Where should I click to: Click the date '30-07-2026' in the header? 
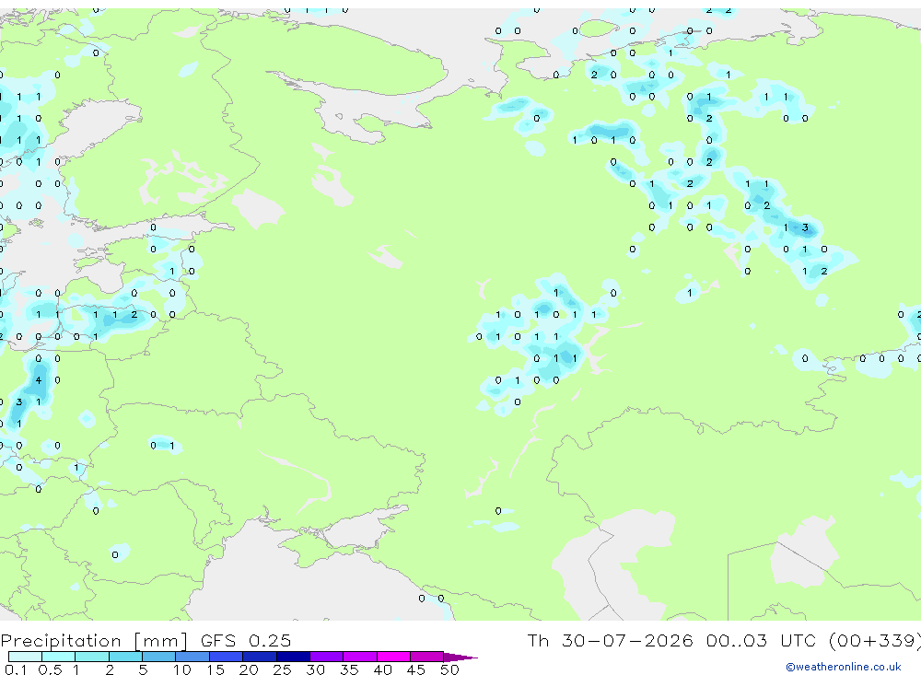click(x=626, y=640)
